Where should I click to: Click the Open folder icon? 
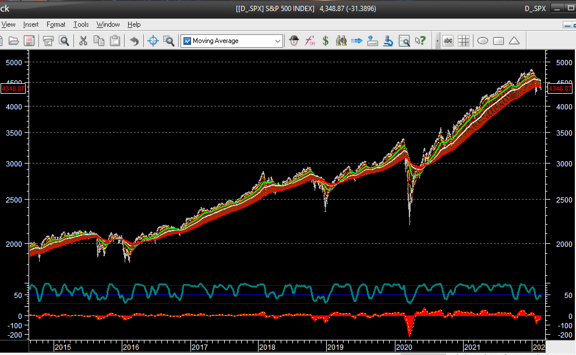click(13, 41)
